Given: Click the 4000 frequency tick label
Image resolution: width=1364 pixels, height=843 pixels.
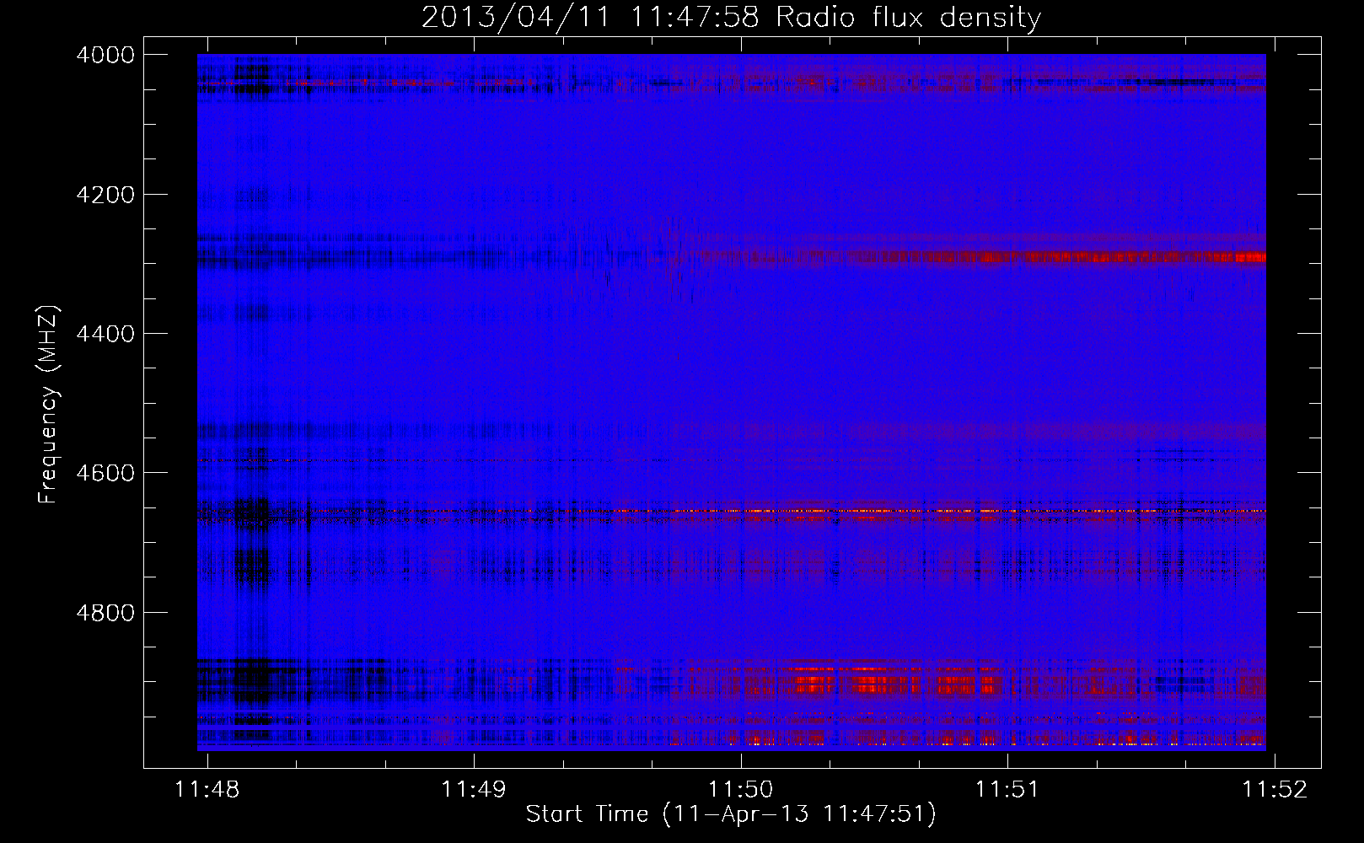Looking at the screenshot, I should (105, 55).
